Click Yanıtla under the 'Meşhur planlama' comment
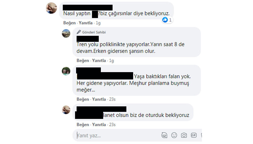253x144 pixels. [99, 99]
